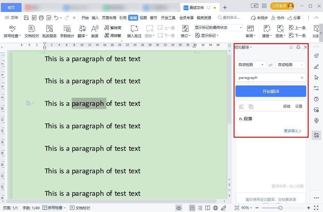This screenshot has width=323, height=212.
Task: Switch to outline view in status bar
Action: (x=200, y=208)
